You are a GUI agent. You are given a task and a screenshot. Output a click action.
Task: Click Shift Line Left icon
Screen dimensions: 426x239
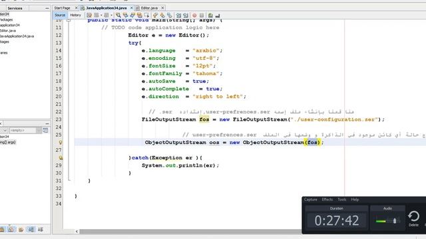pyautogui.click(x=178, y=15)
